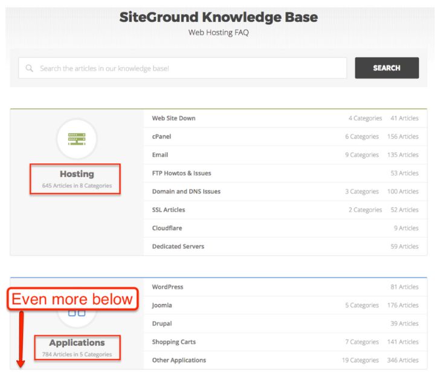Focus the knowledge base search input
435x379 pixels.
[182, 68]
